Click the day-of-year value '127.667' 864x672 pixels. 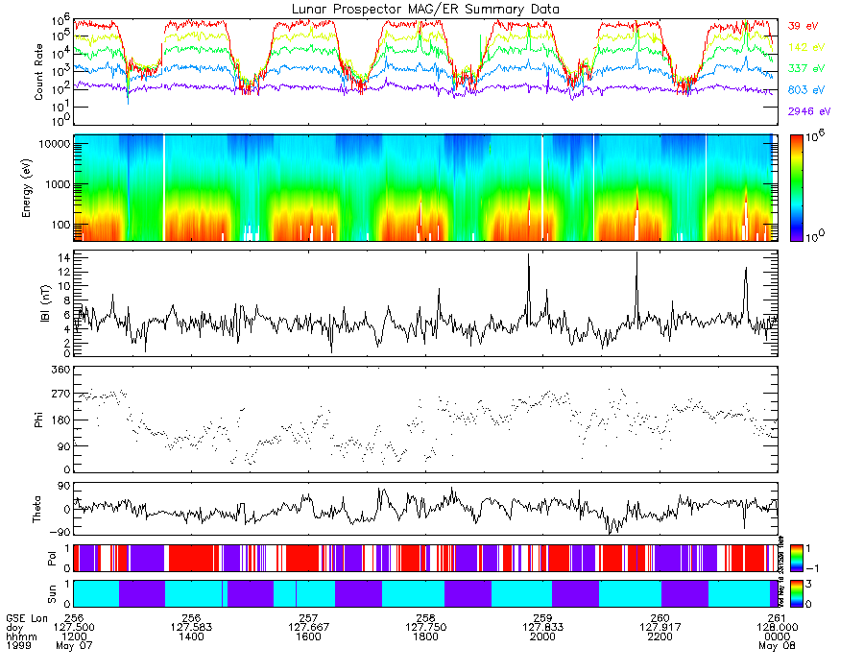(308, 628)
